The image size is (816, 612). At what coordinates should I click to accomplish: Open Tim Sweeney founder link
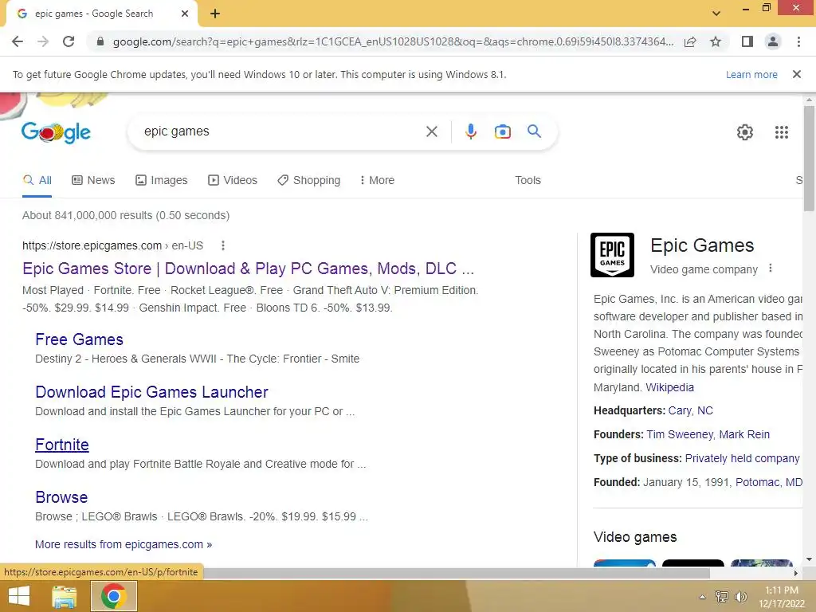click(x=680, y=434)
